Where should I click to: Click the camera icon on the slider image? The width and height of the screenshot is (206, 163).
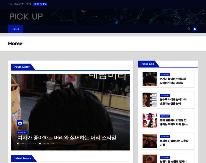(20, 123)
